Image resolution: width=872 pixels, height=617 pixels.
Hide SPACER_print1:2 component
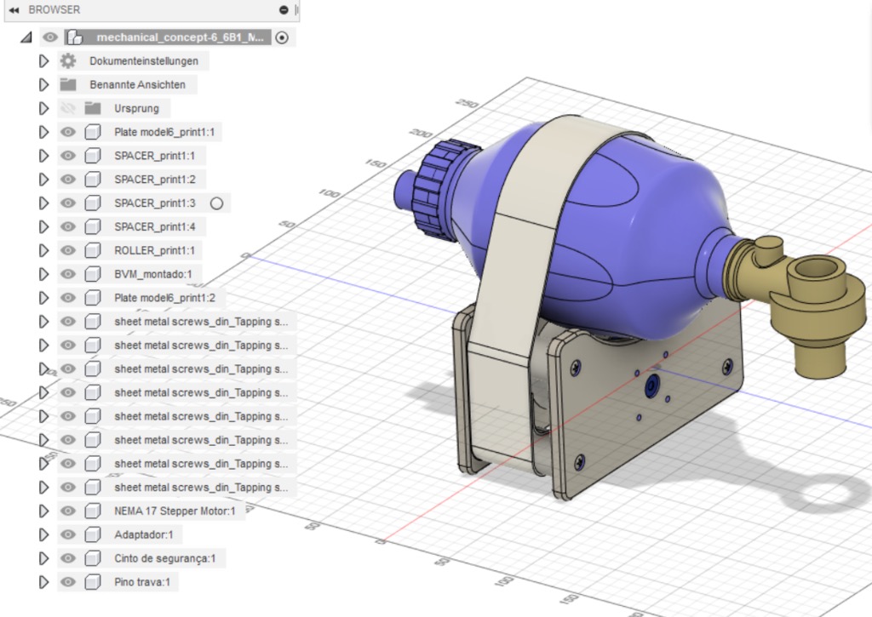point(68,179)
